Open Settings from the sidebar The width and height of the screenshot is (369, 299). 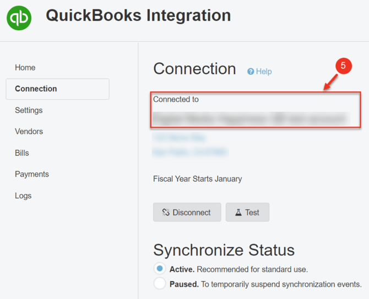tap(29, 110)
